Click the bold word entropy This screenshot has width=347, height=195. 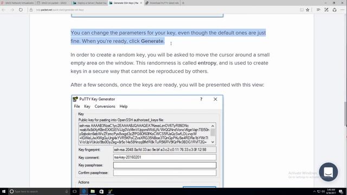coord(207,63)
